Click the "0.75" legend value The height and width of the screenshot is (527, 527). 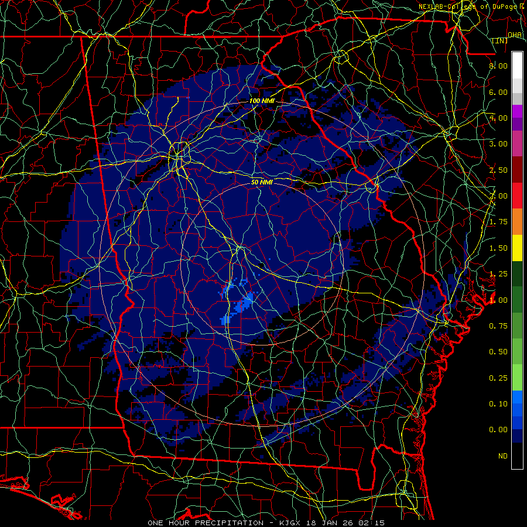498,326
